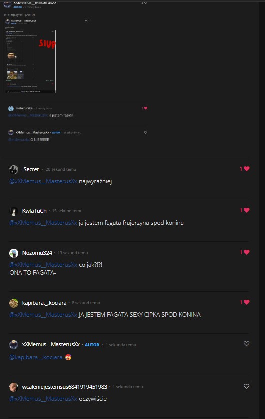Open the KwIaTuCh username link
This screenshot has width=265, height=419.
[x=34, y=211]
